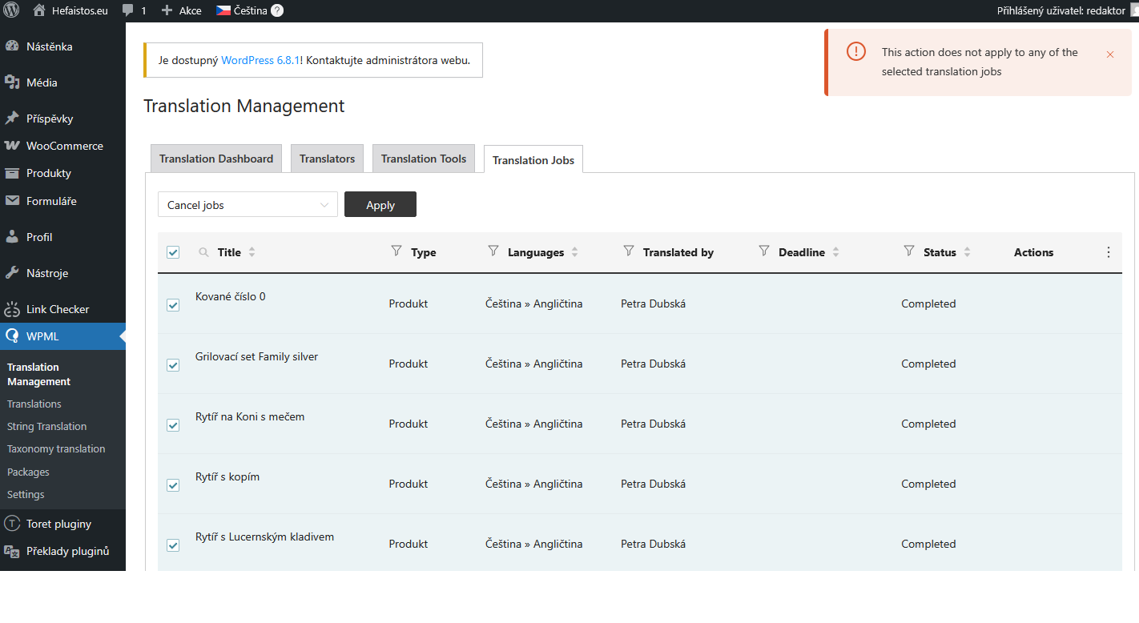Click the WordPress logo icon
Viewport: 1139px width, 623px height.
point(11,10)
